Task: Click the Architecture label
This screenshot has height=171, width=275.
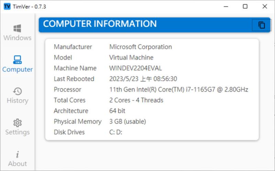Action: (71, 111)
